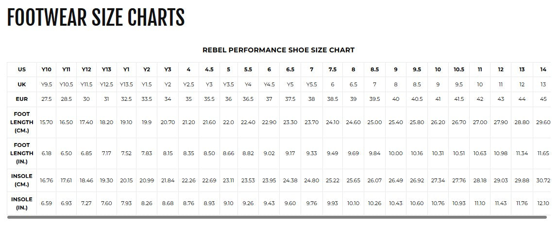Image resolution: width=558 pixels, height=225 pixels.
Task: Click the EUR size 42 cell
Action: [x=480, y=99]
